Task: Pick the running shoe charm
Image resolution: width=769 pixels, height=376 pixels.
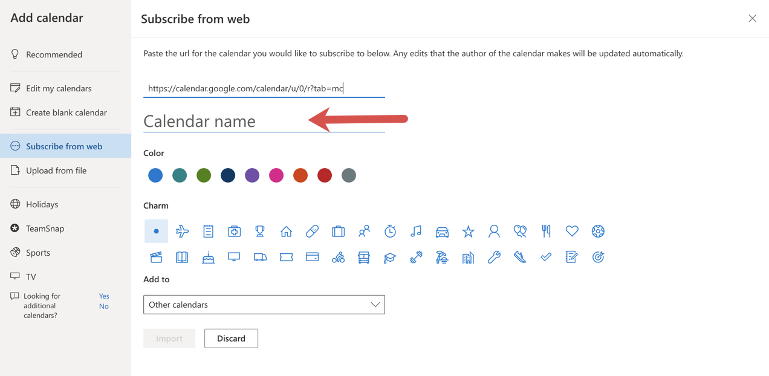Action: click(520, 257)
